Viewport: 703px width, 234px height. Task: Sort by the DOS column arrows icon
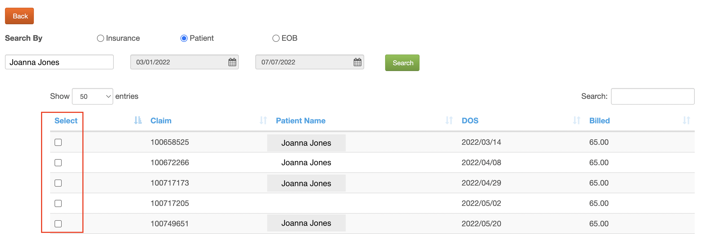pos(577,120)
